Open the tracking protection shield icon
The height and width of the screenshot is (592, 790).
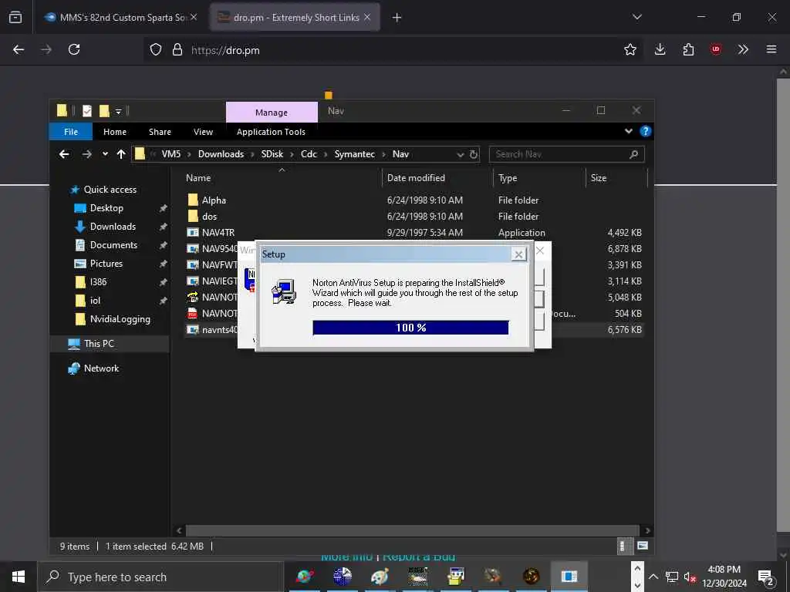(156, 49)
